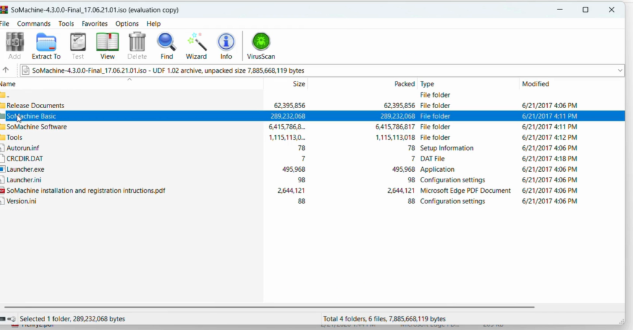Viewport: 633px width, 330px height.
Task: Select Launcher.exe in the file list
Action: coord(25,169)
